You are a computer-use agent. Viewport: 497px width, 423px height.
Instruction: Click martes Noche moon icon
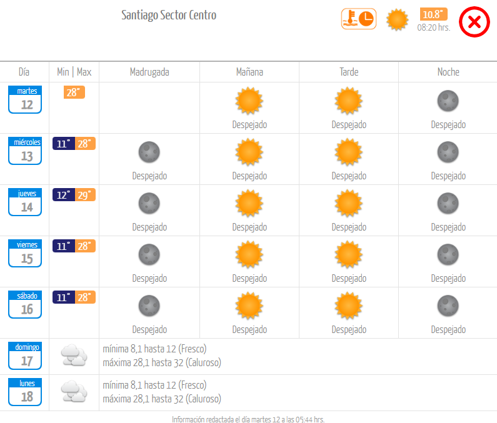tap(448, 101)
